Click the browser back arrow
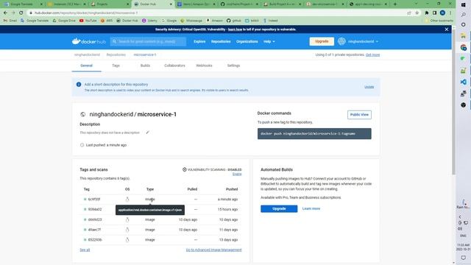This screenshot has width=471, height=265. (x=5, y=13)
